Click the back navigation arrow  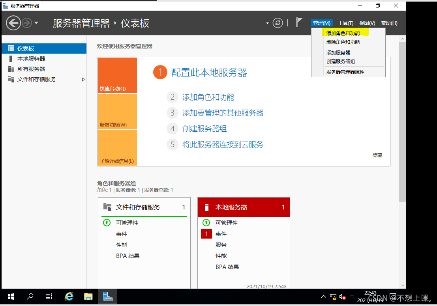click(x=13, y=23)
